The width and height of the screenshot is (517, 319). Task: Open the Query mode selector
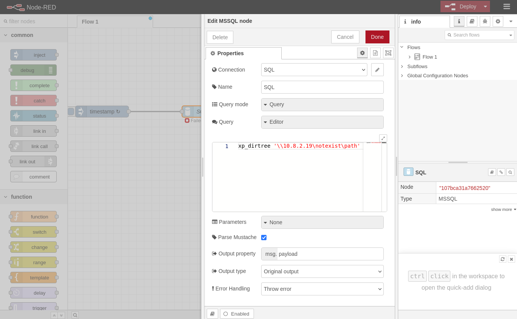[x=322, y=105]
